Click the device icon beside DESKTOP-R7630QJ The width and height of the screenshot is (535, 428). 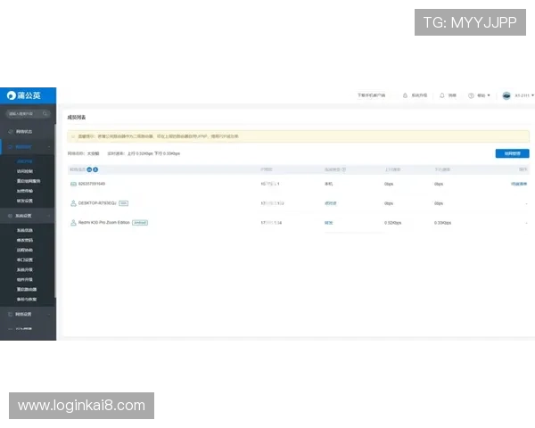tap(73, 202)
